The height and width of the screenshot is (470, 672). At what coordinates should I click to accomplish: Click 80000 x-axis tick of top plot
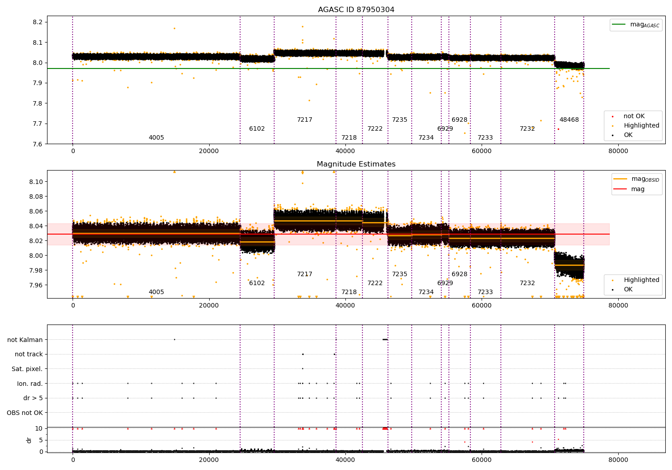(x=618, y=151)
